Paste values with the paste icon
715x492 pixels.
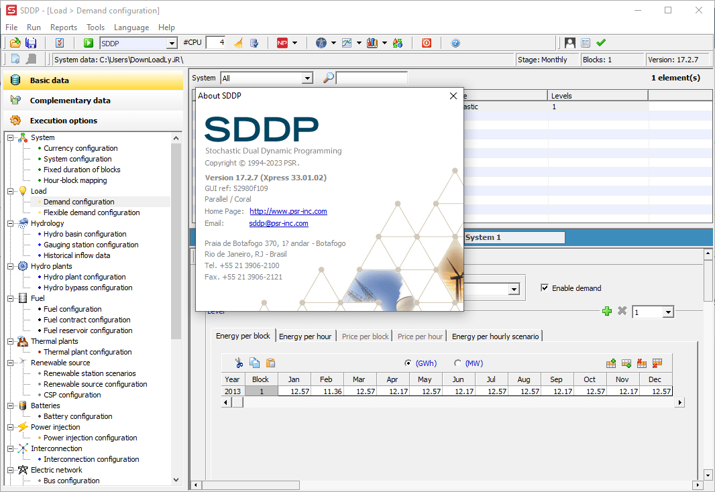click(x=272, y=363)
